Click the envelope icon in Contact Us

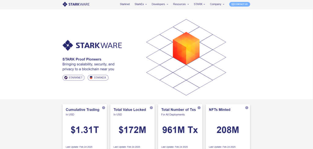coord(233,4)
